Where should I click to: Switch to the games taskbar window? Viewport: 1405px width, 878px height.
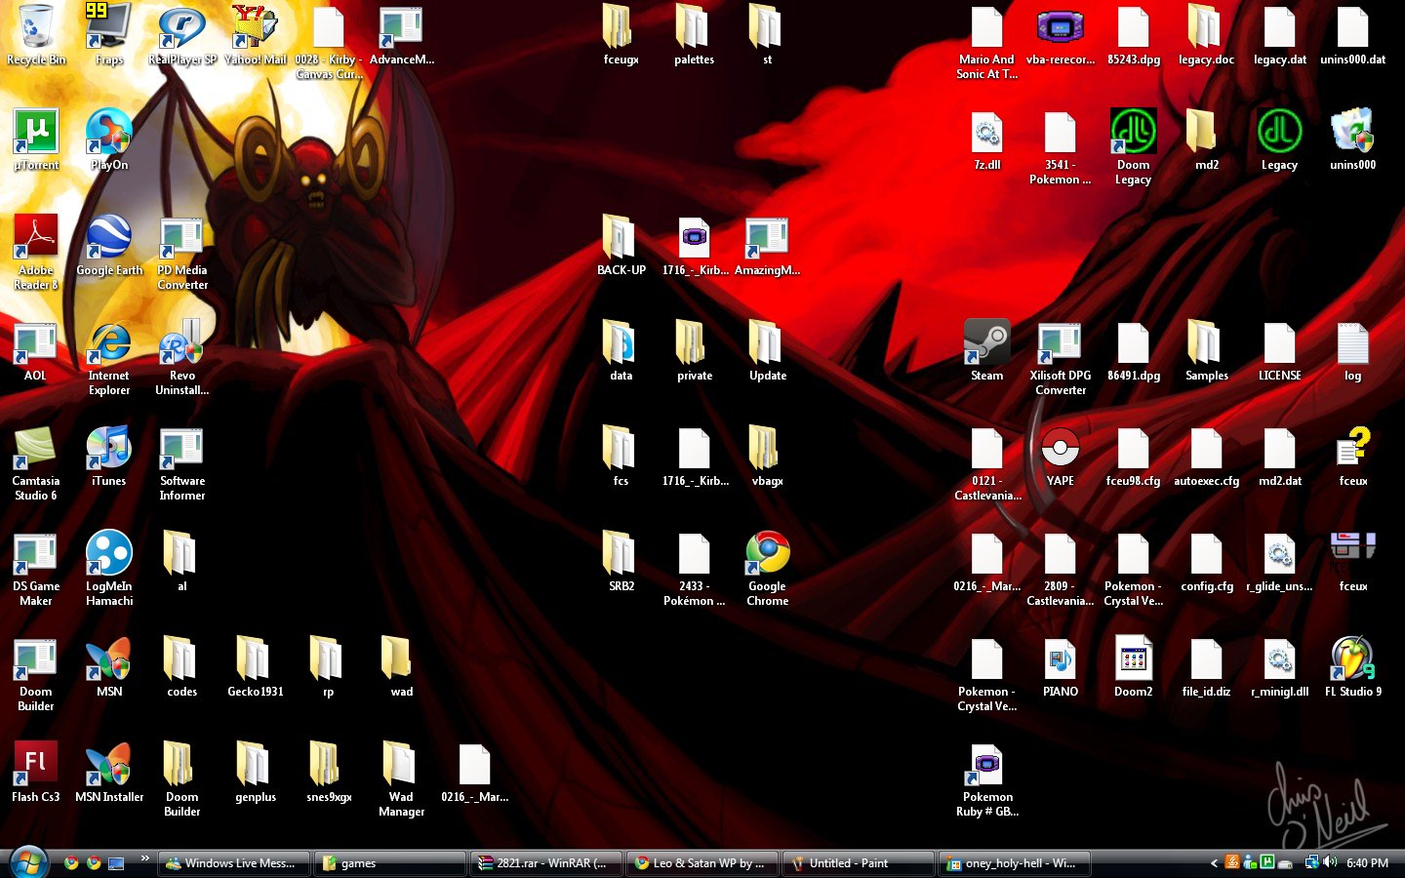click(x=390, y=863)
